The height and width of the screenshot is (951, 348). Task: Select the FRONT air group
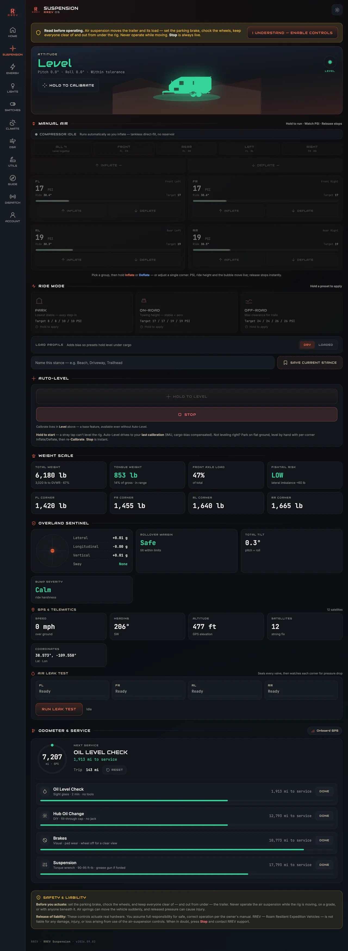click(124, 148)
